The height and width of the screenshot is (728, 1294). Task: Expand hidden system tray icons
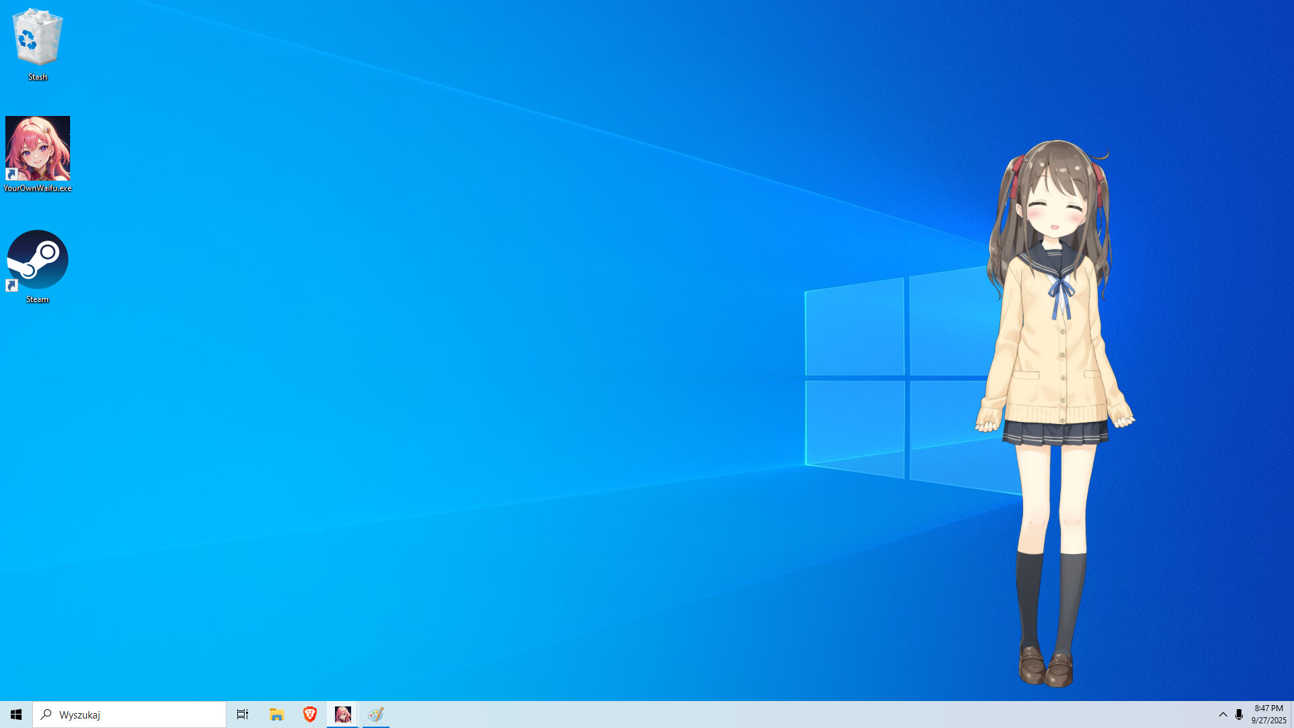pos(1223,714)
